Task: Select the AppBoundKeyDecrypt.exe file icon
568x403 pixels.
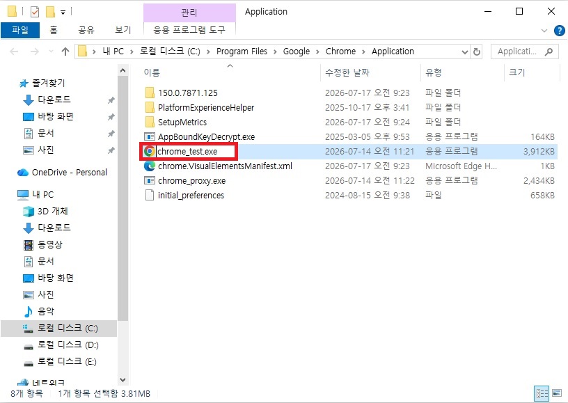Action: pos(150,136)
